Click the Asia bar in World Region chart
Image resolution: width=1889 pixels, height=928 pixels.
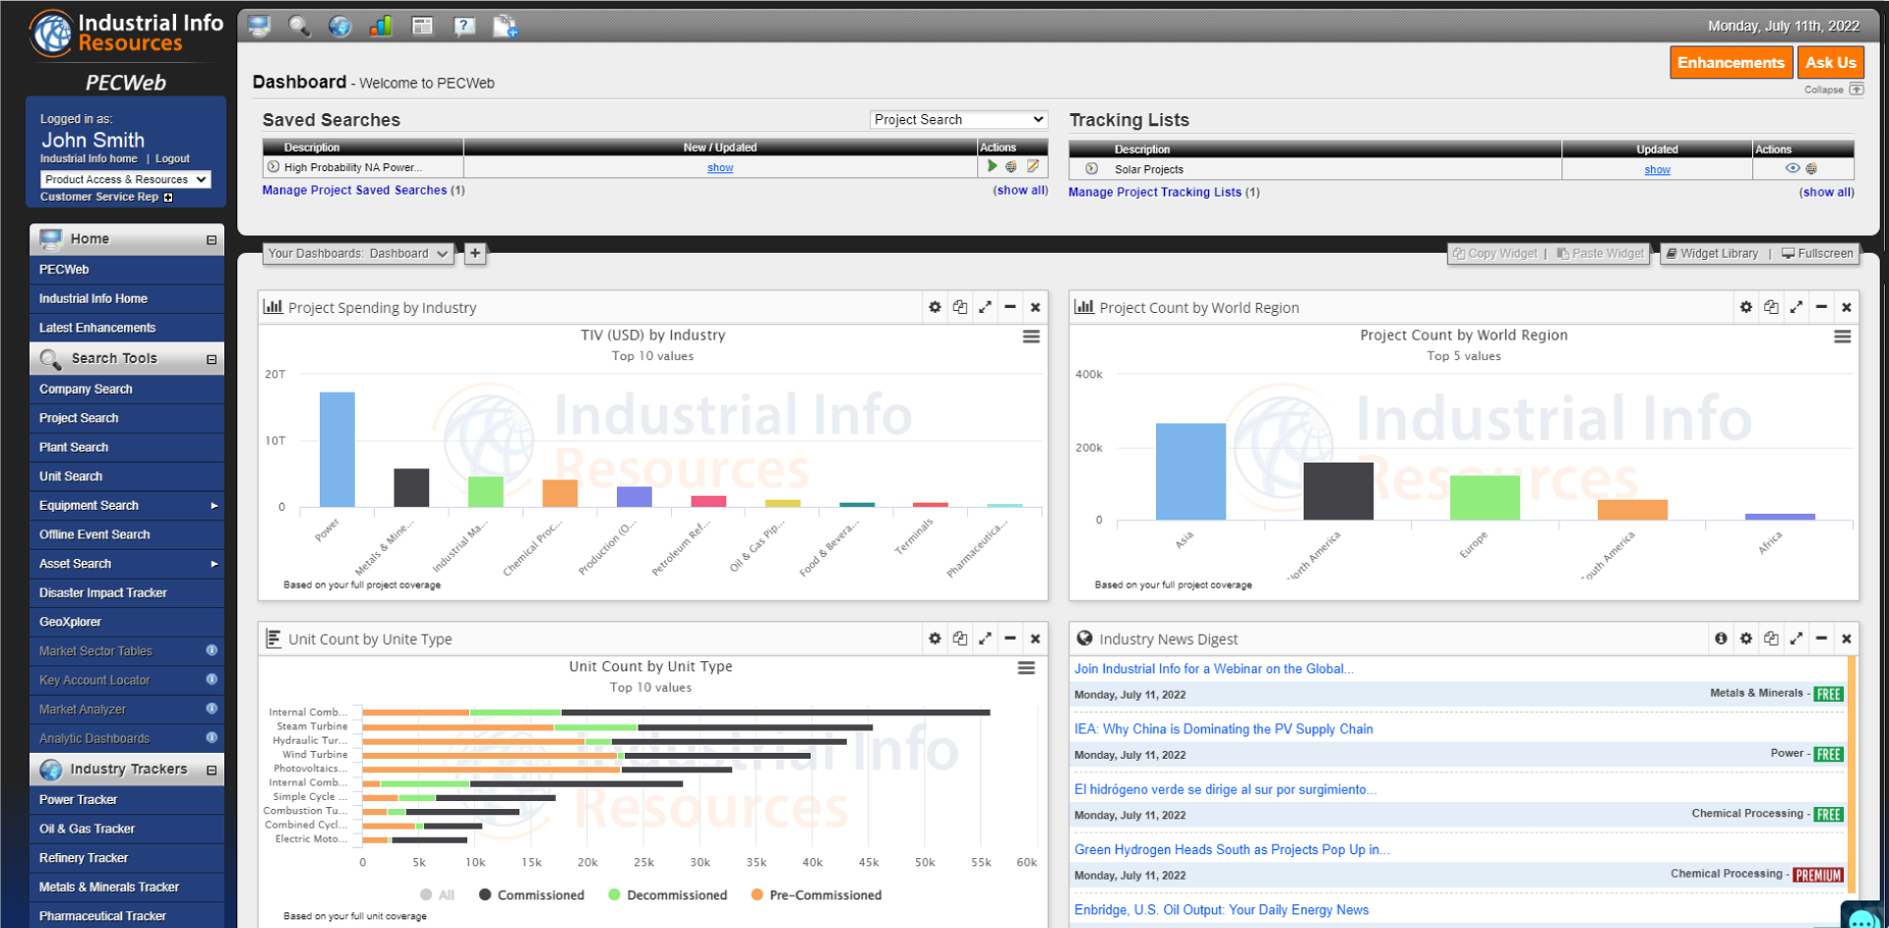1190,471
